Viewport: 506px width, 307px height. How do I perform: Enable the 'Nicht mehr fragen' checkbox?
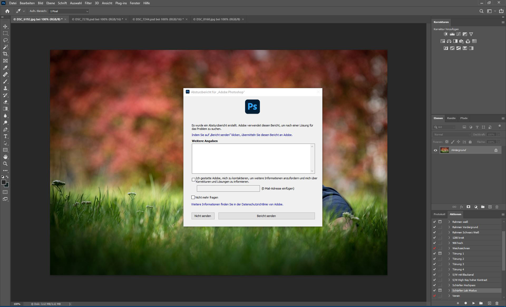pos(193,197)
